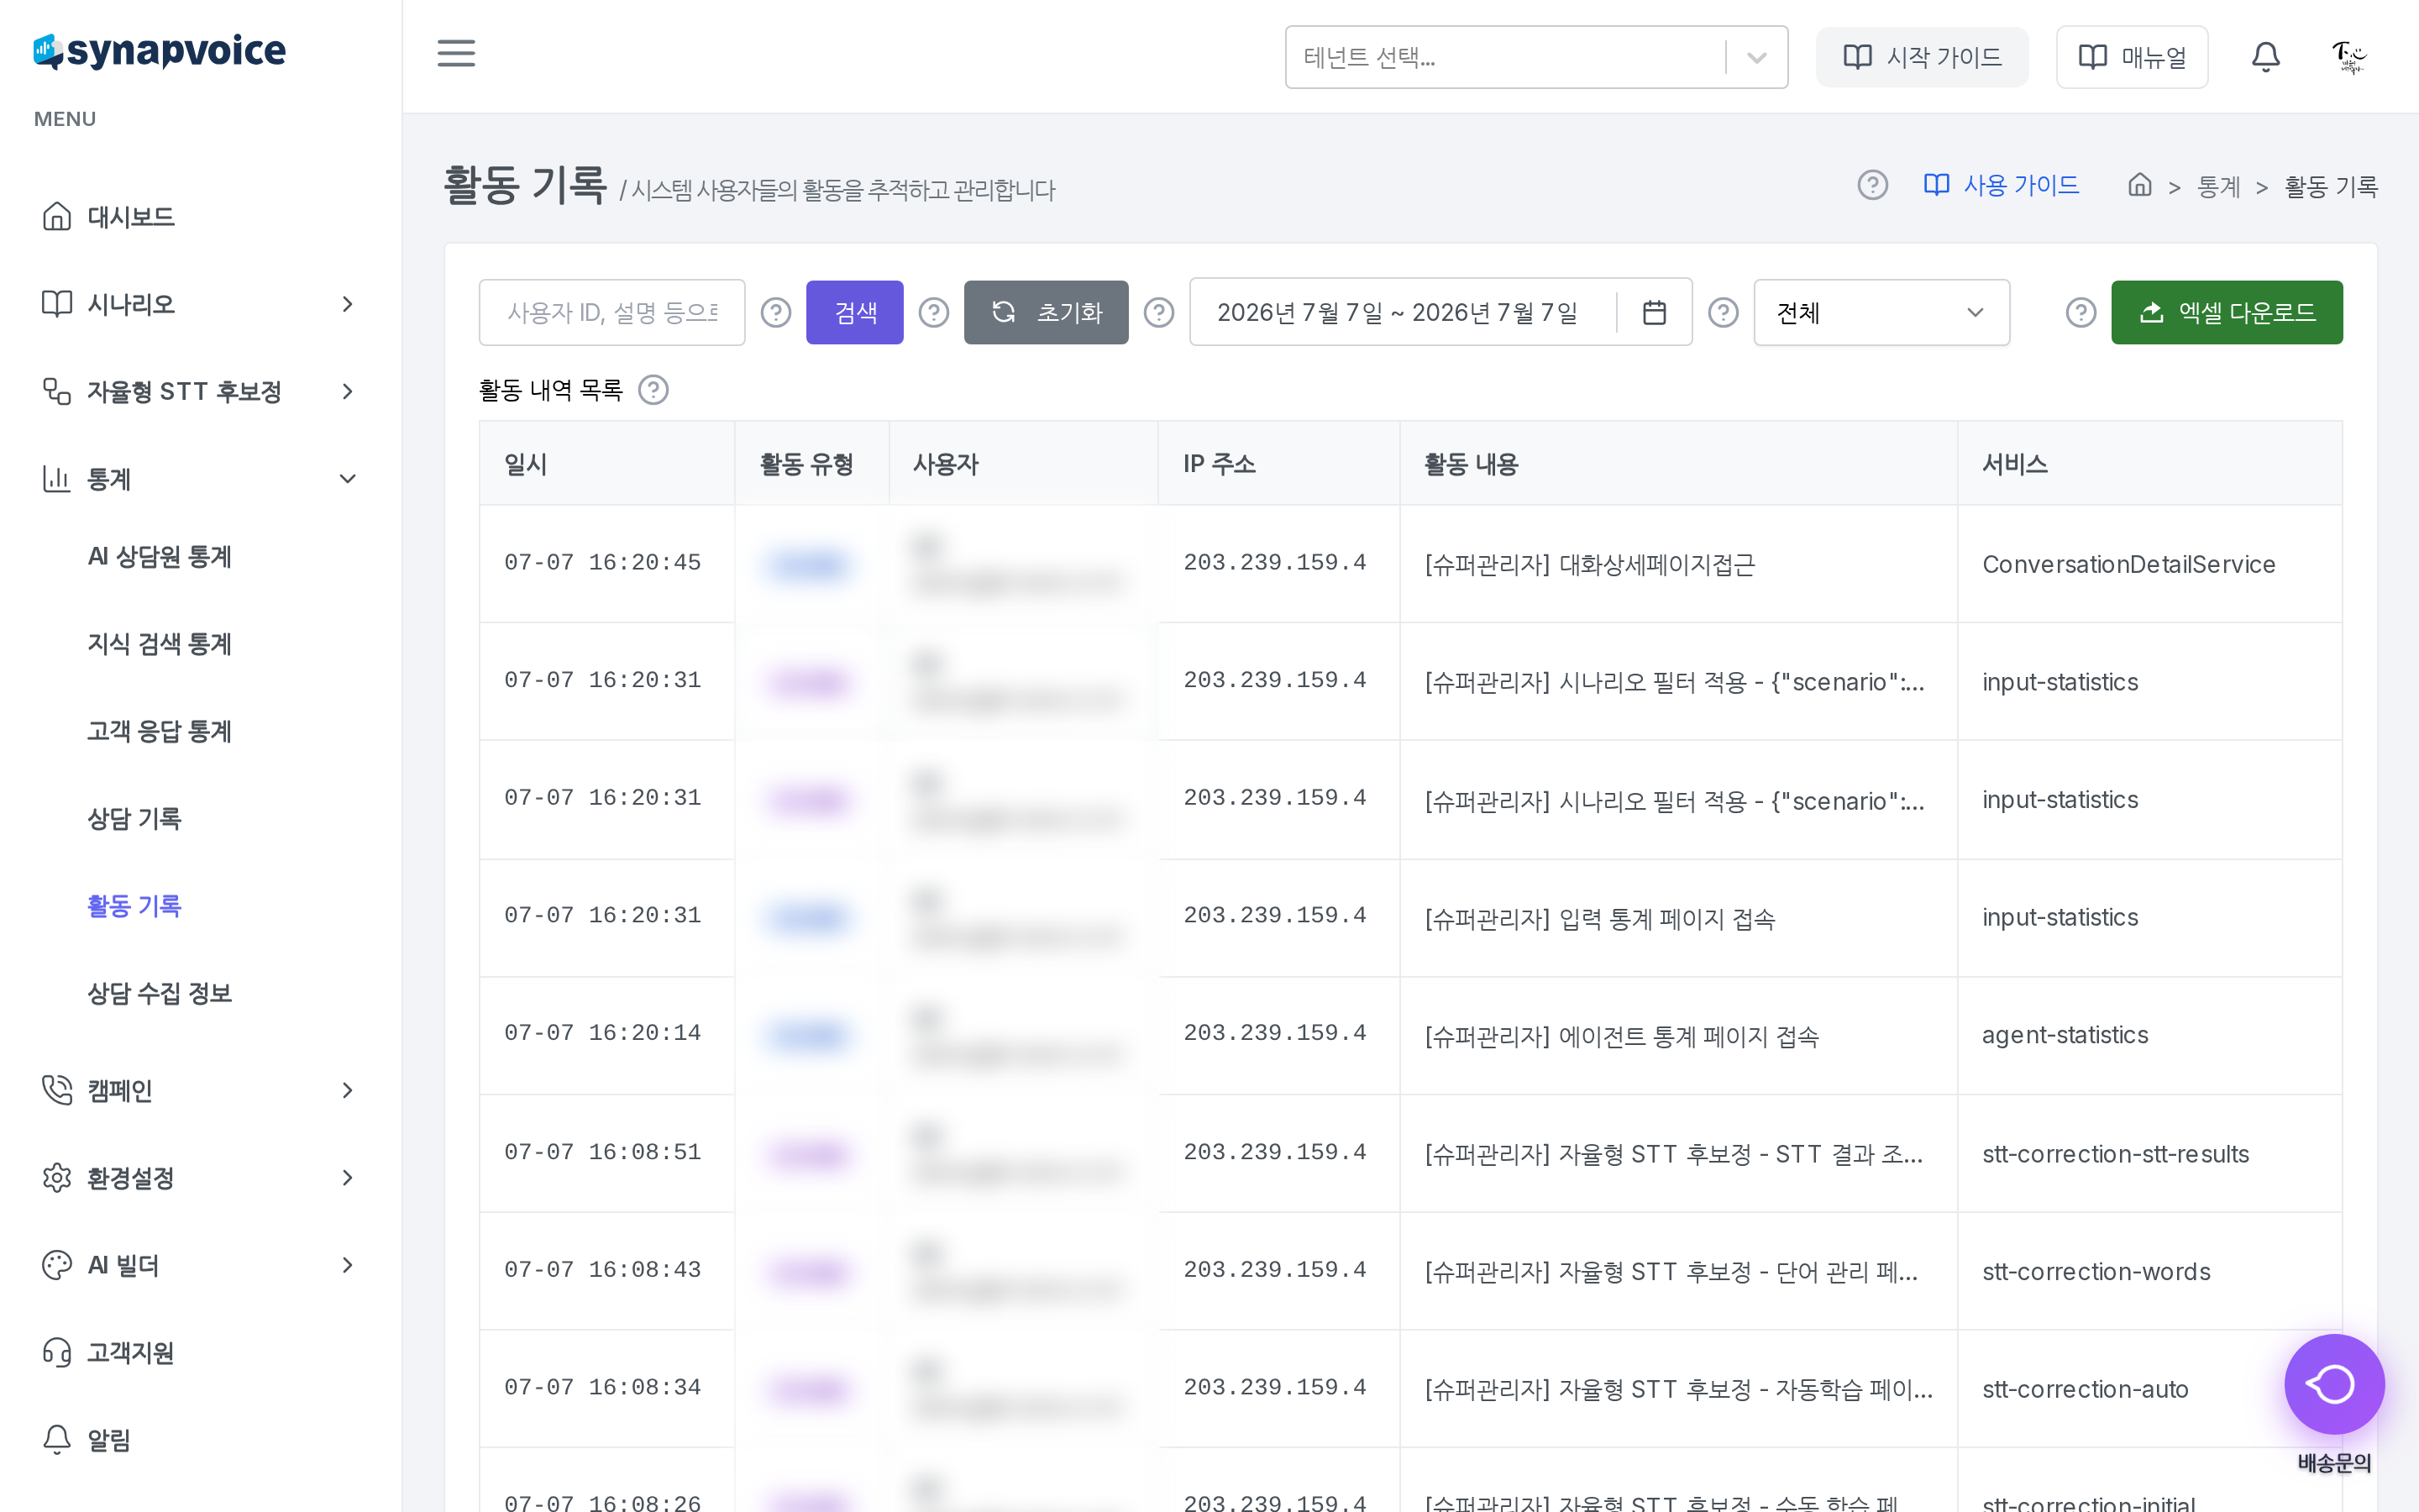Go to 고객 응답 통계
Viewport: 2419px width, 1512px height.
pyautogui.click(x=160, y=731)
